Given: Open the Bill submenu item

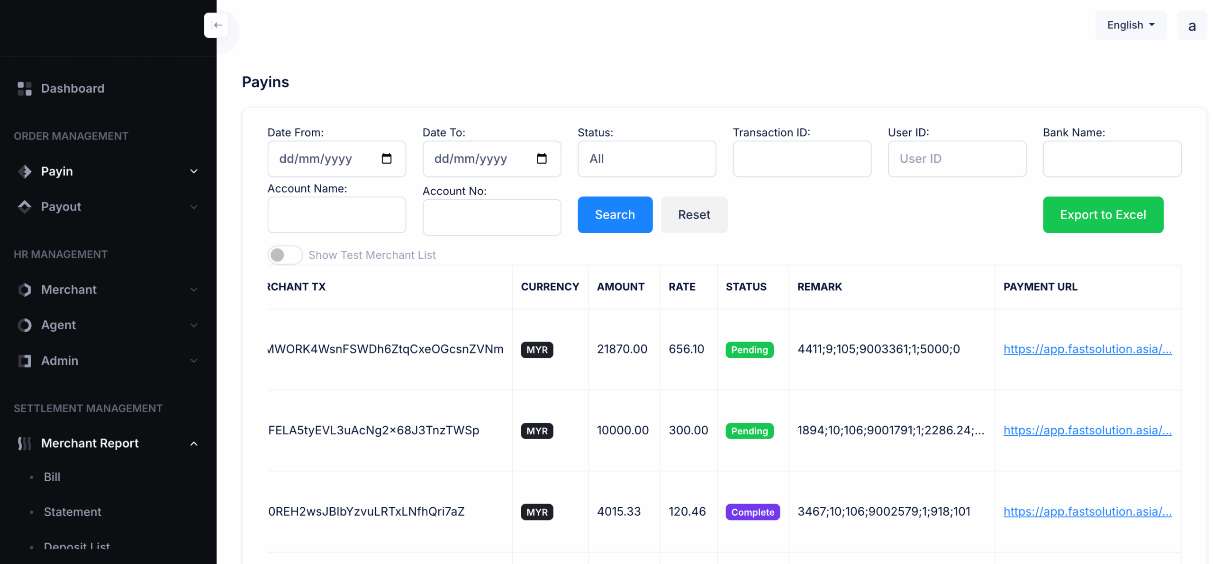Looking at the screenshot, I should coord(52,477).
